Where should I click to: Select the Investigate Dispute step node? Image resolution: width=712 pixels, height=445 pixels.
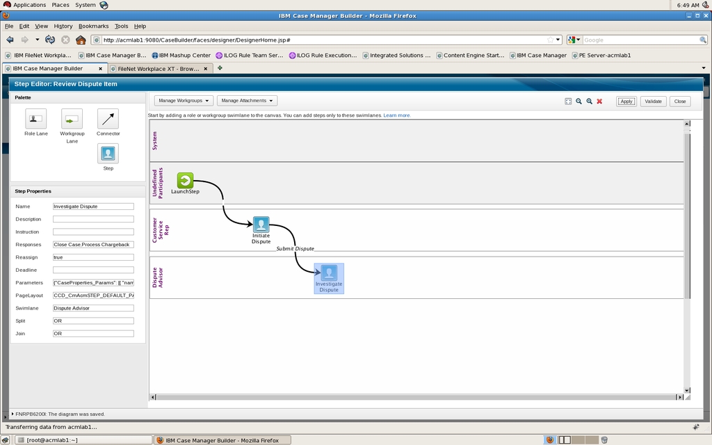coord(329,278)
